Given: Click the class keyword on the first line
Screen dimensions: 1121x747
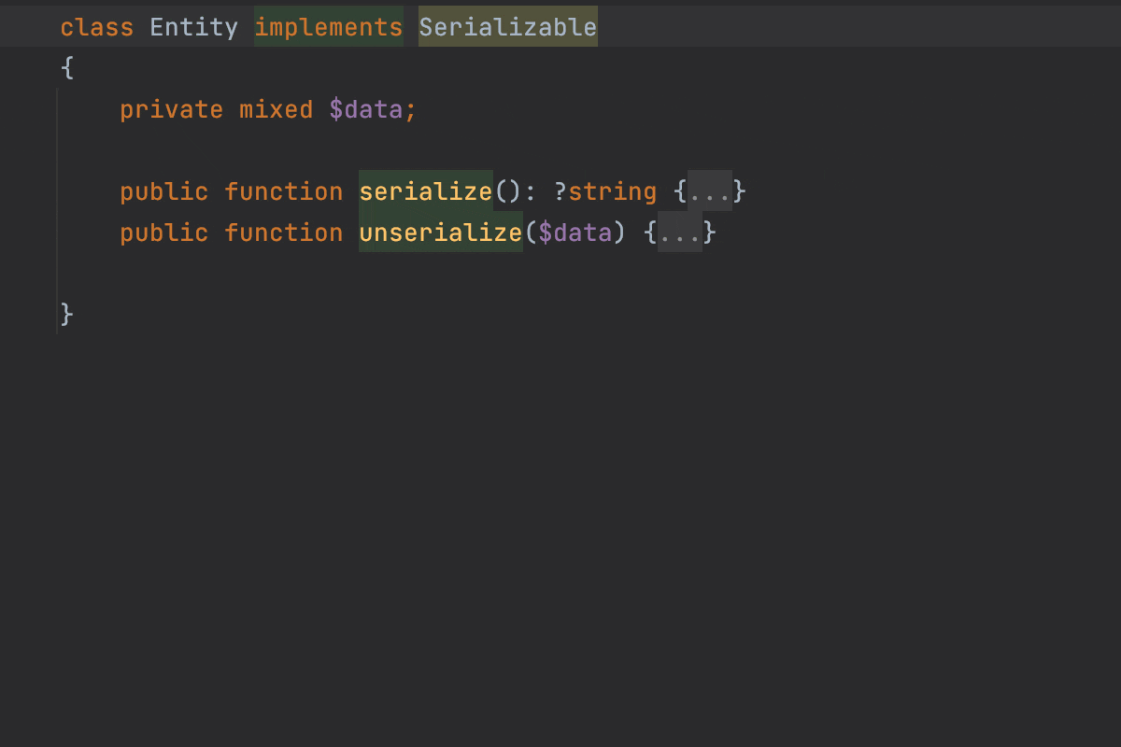Looking at the screenshot, I should point(96,27).
